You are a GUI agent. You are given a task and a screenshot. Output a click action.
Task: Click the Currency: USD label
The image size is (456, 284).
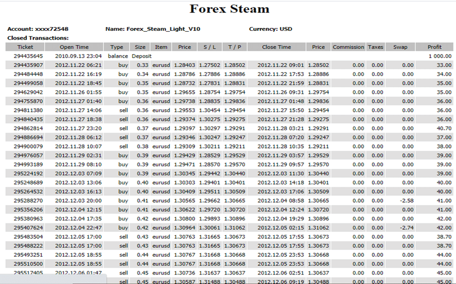[x=270, y=29]
